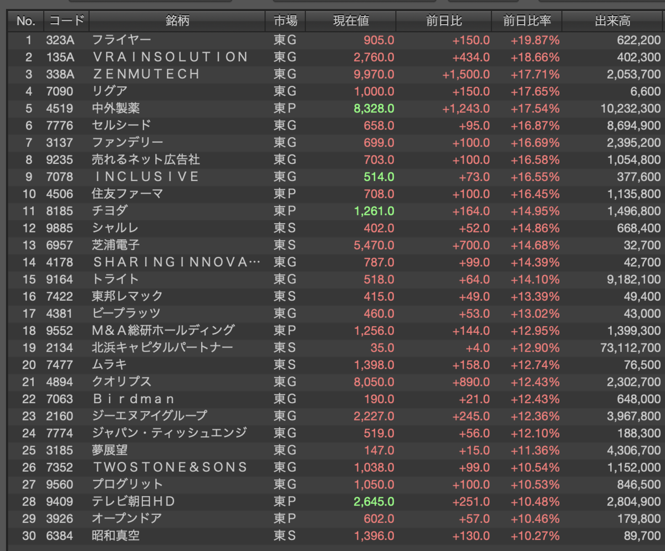
Task: Select the 住友ファーマ stock name
Action: [127, 194]
